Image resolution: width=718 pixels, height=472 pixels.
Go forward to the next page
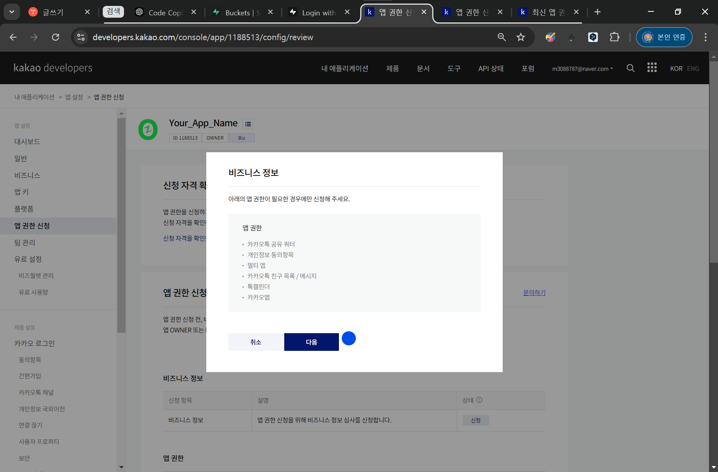(34, 37)
